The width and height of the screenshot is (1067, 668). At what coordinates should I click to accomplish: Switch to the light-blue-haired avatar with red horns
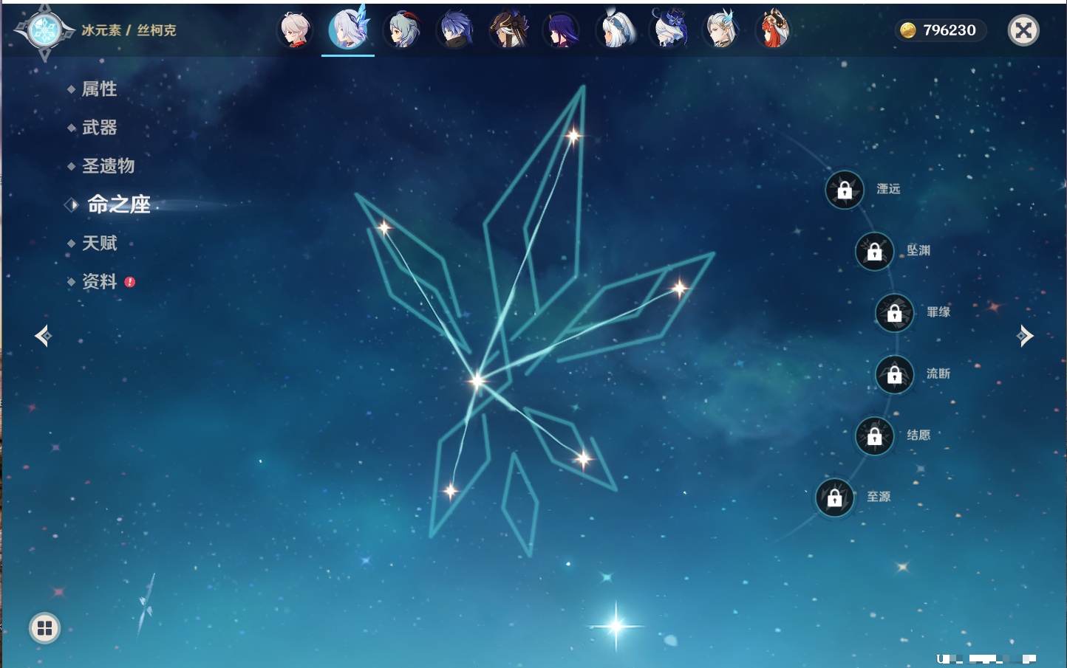coord(402,30)
